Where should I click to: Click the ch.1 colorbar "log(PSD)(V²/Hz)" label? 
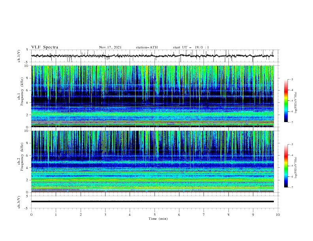pos(296,103)
